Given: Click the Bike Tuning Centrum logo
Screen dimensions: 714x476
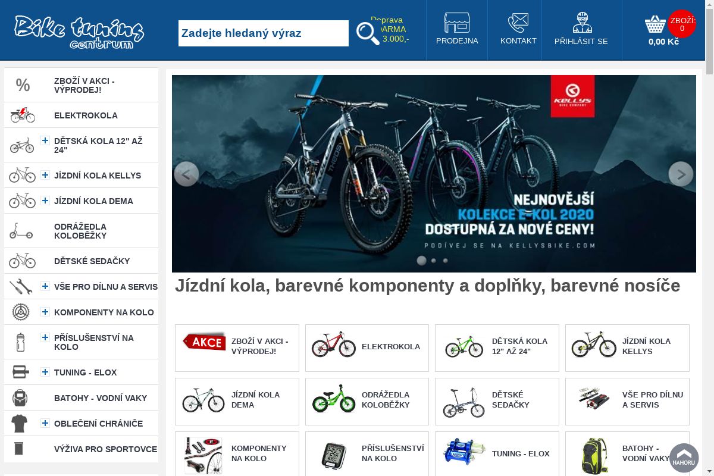Looking at the screenshot, I should 79,32.
